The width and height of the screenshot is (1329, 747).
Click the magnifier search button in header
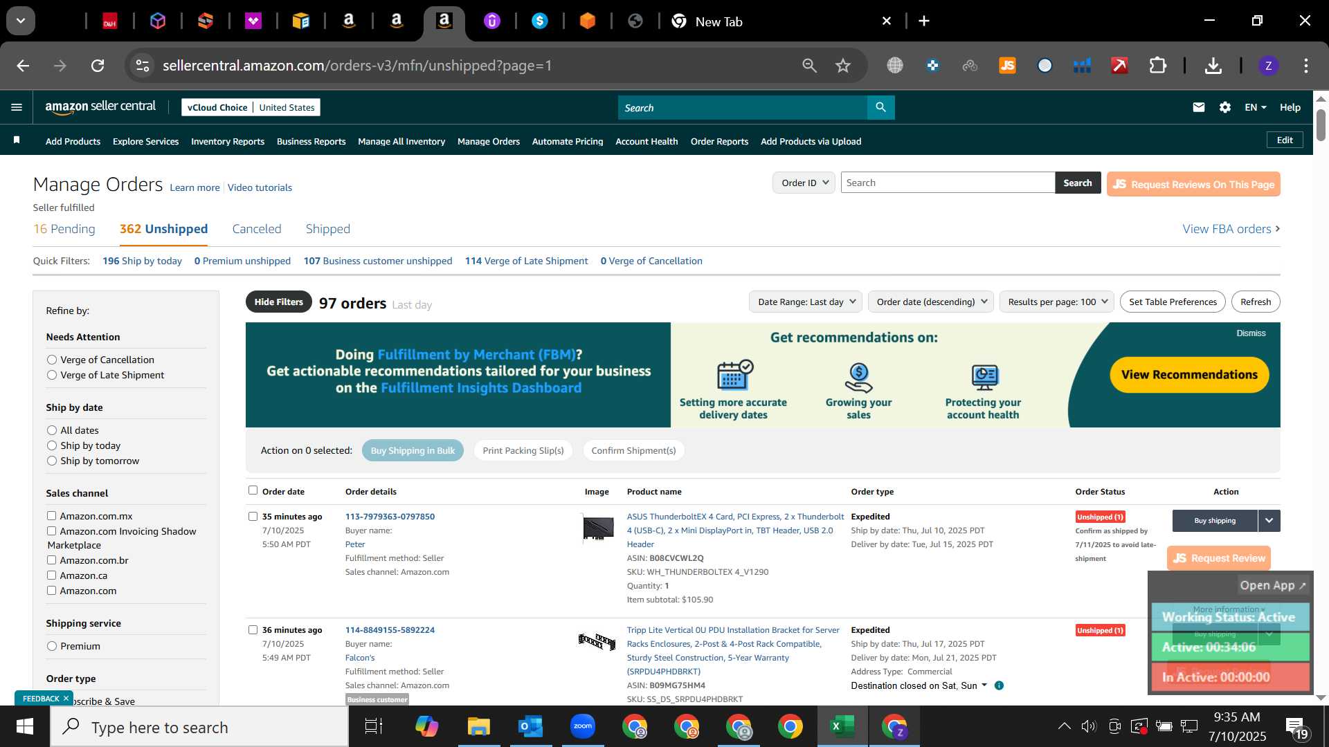pyautogui.click(x=880, y=107)
